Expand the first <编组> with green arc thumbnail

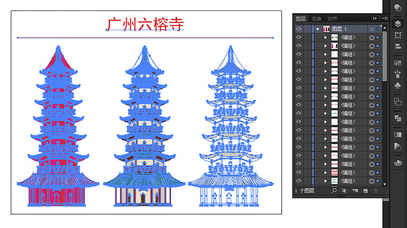coord(326,37)
